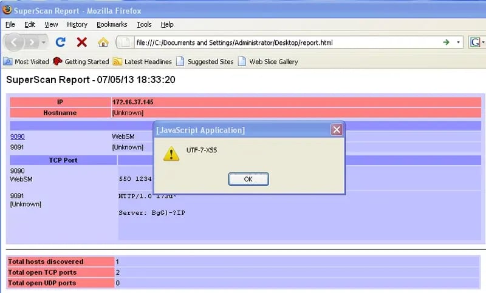Screen dimensions: 486x293
Task: Click inside the file URL address field
Action: [x=273, y=42]
